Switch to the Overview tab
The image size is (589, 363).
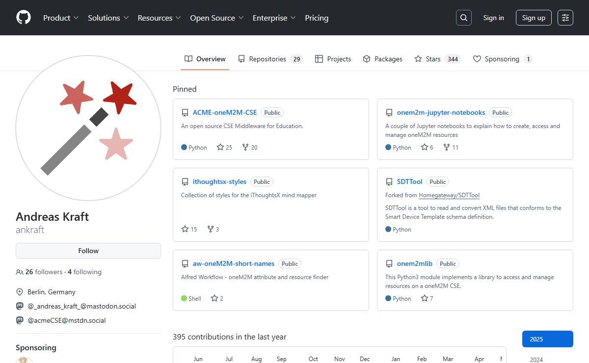pos(205,59)
